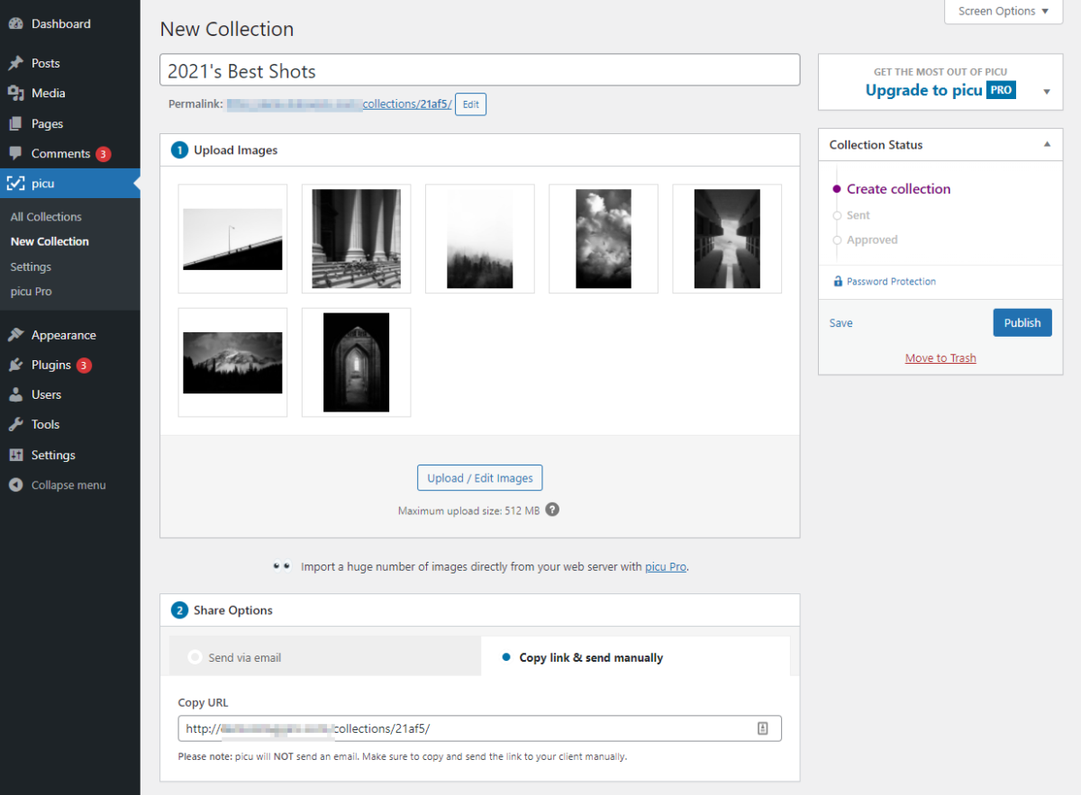Image resolution: width=1081 pixels, height=795 pixels.
Task: Select the gothic archway thumbnail
Action: coord(357,363)
